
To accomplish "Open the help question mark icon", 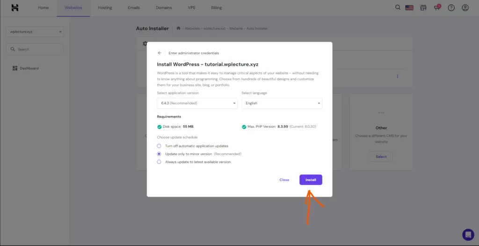I will [x=451, y=7].
